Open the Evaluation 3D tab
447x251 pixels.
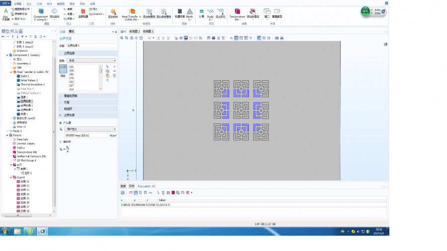click(x=146, y=186)
